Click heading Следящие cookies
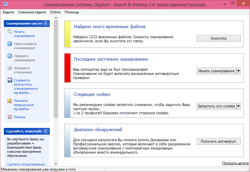Viewport: 250px width, 172px height. 92,94
